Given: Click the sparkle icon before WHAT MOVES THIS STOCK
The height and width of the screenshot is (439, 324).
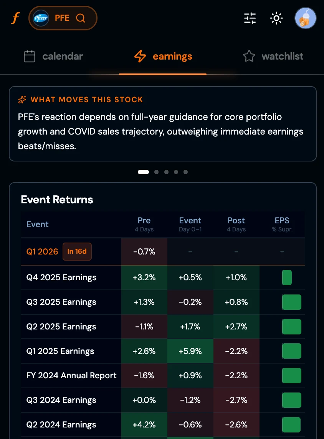Looking at the screenshot, I should (x=22, y=100).
